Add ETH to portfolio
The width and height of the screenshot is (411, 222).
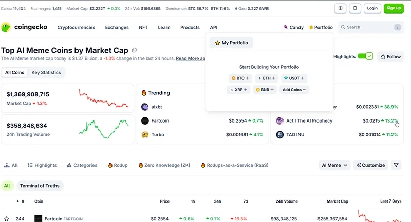coord(267,78)
